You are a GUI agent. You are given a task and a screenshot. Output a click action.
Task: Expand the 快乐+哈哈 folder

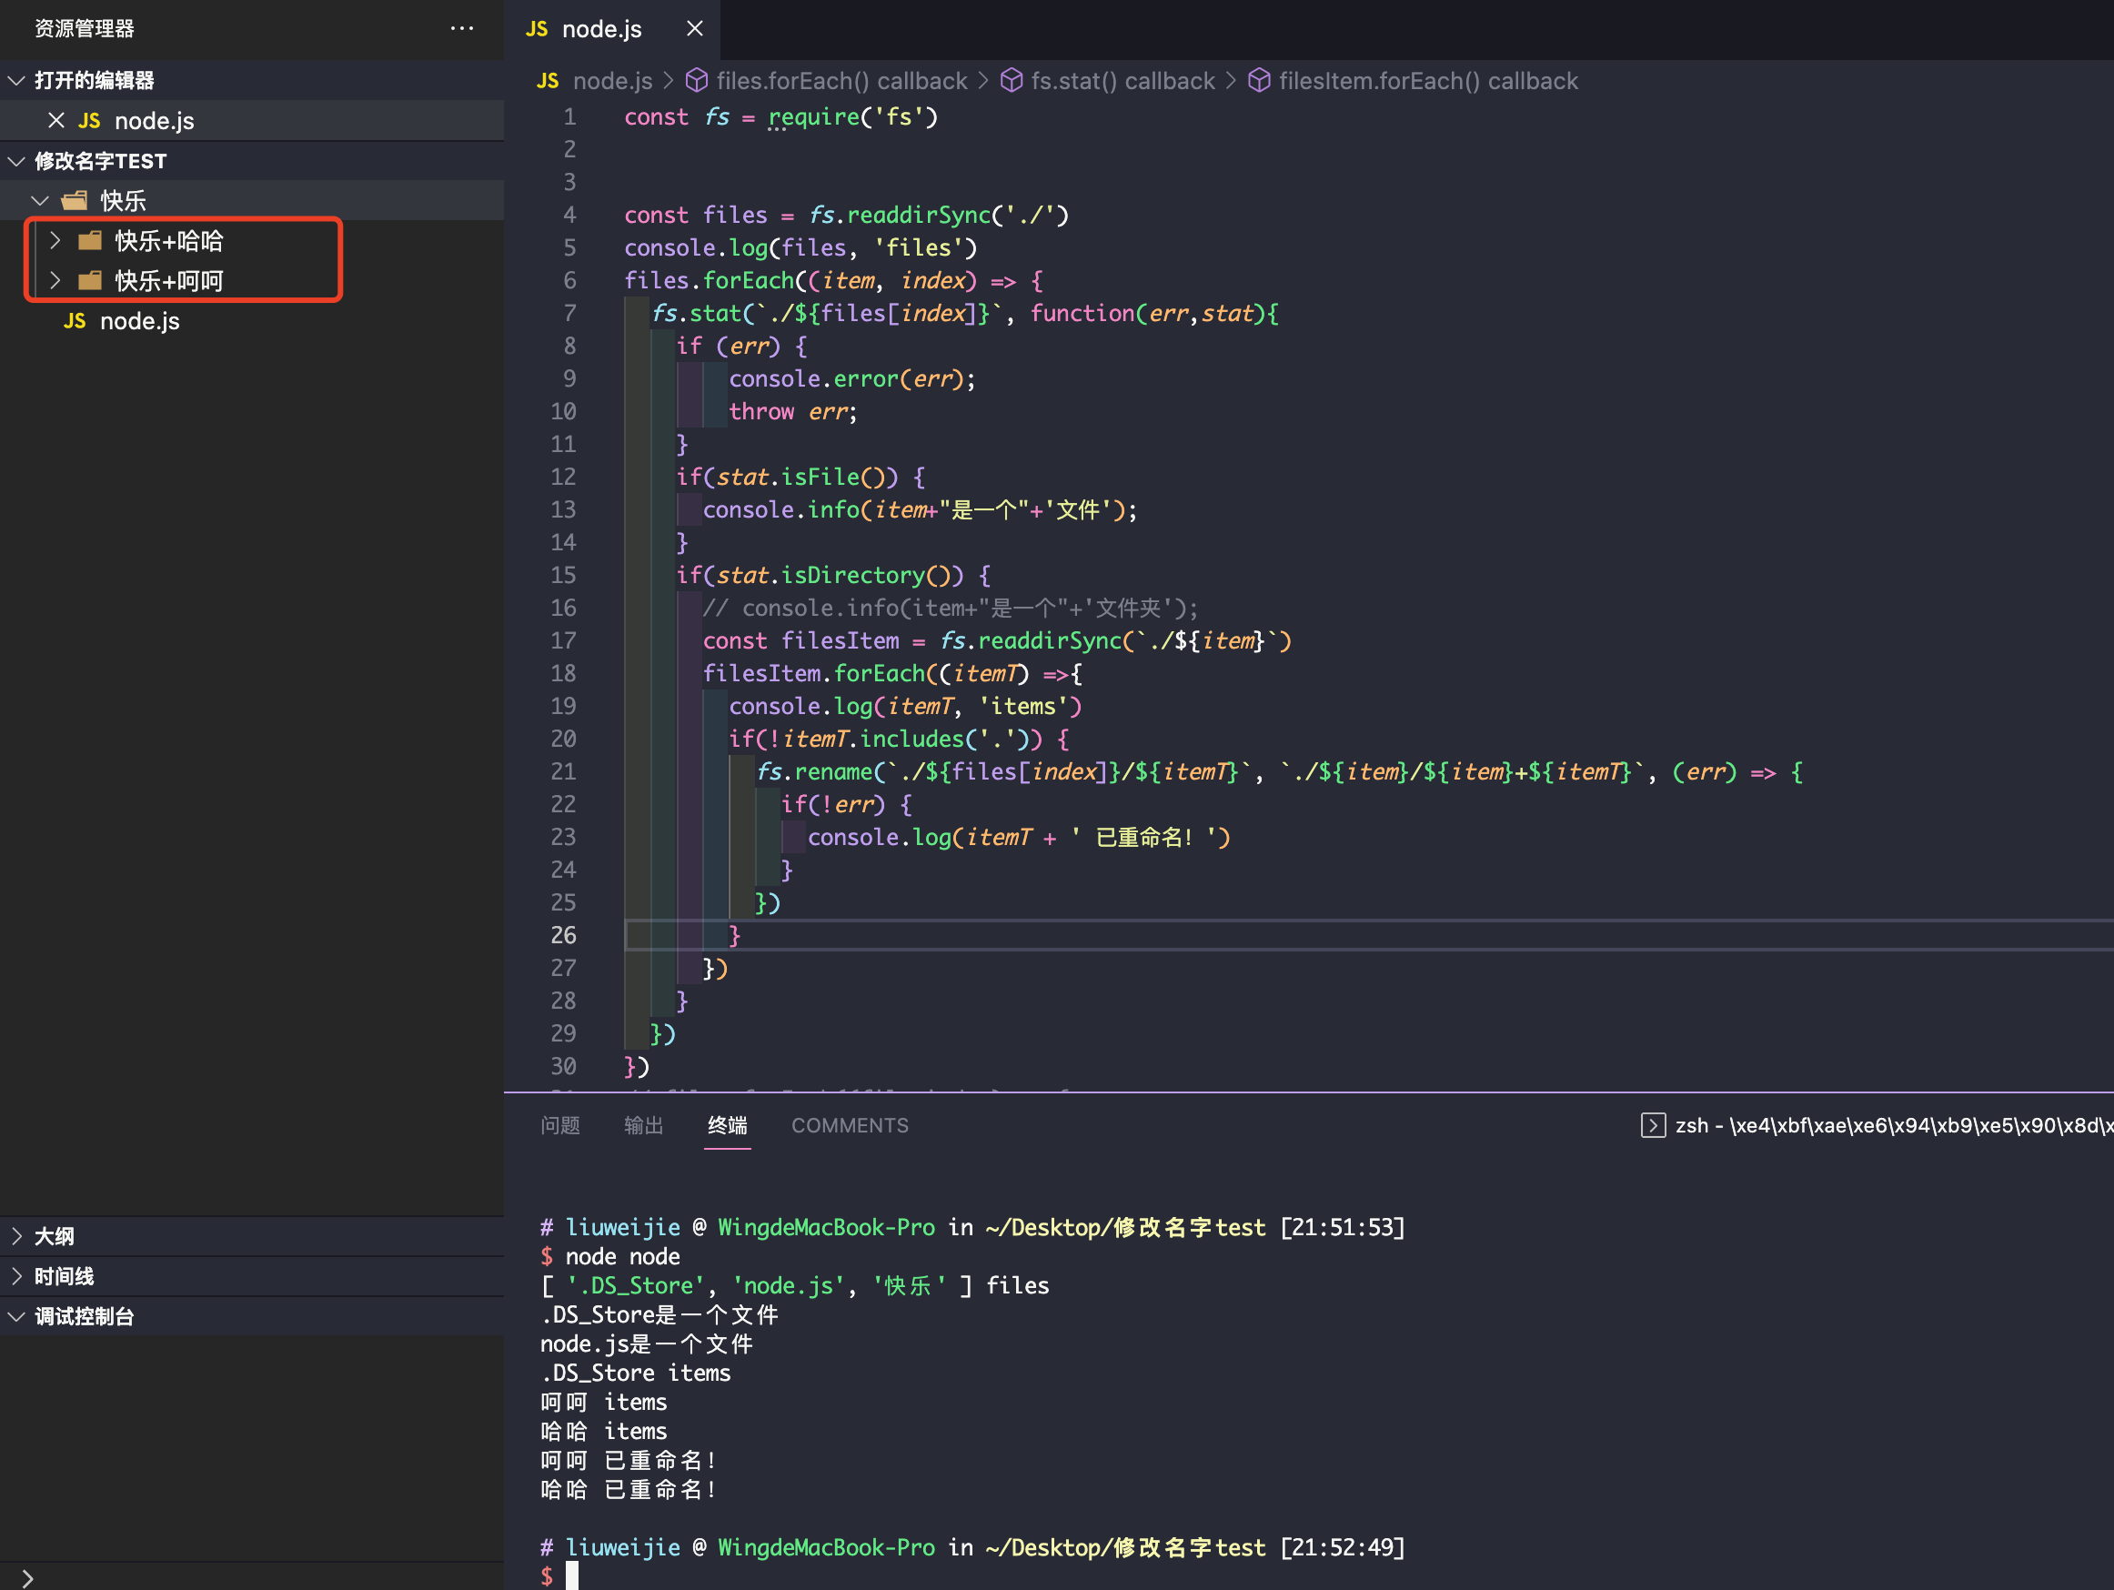pos(55,241)
